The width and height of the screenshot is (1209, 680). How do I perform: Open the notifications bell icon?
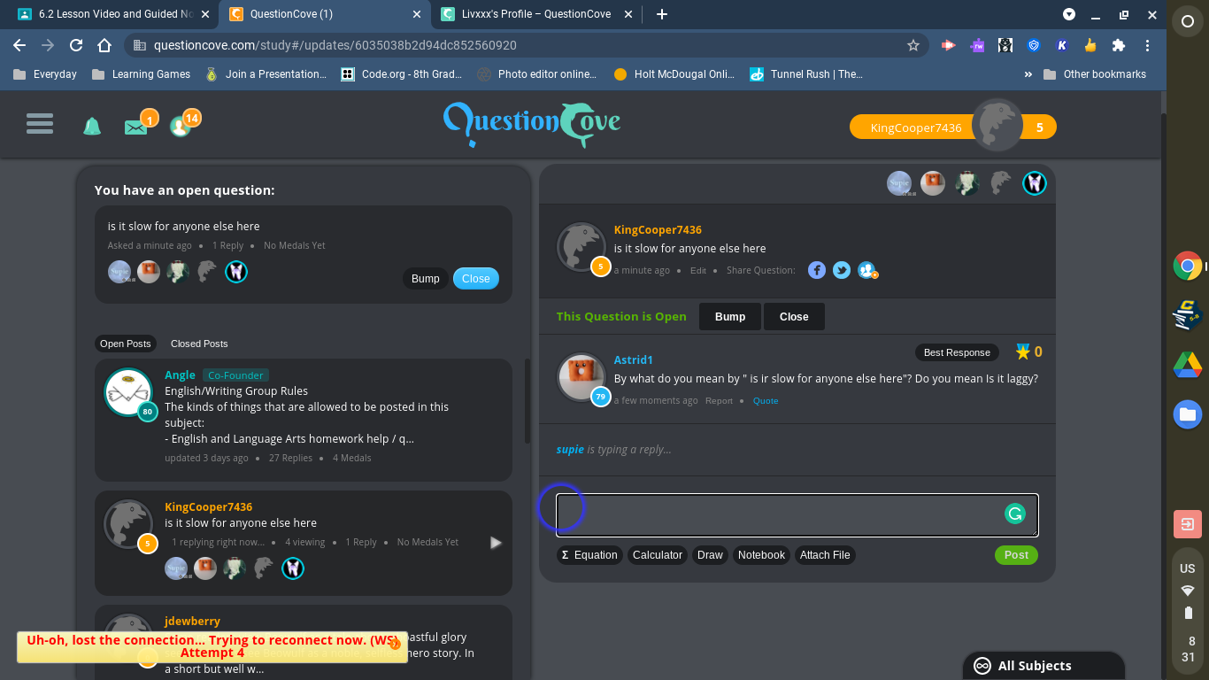click(92, 127)
